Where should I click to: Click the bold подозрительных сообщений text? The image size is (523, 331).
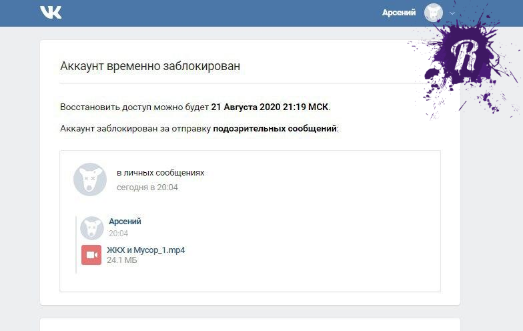tap(275, 128)
